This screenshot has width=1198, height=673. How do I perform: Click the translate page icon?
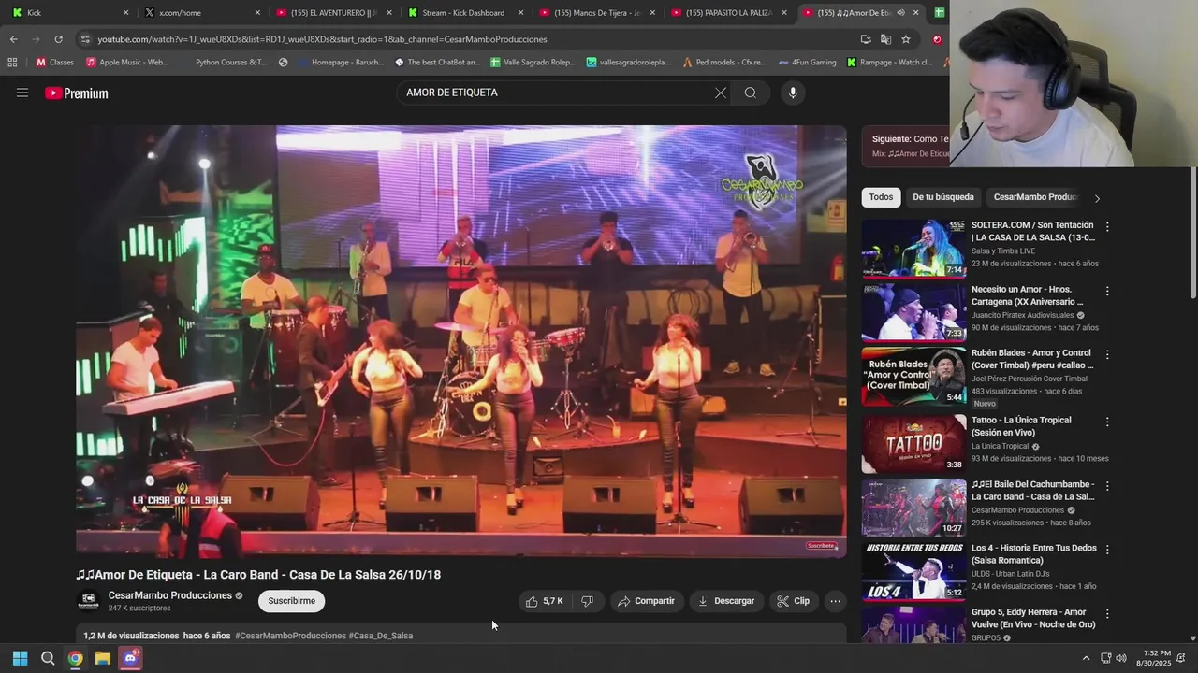point(885,39)
